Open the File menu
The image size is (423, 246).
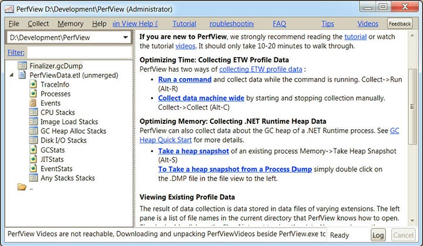14,23
